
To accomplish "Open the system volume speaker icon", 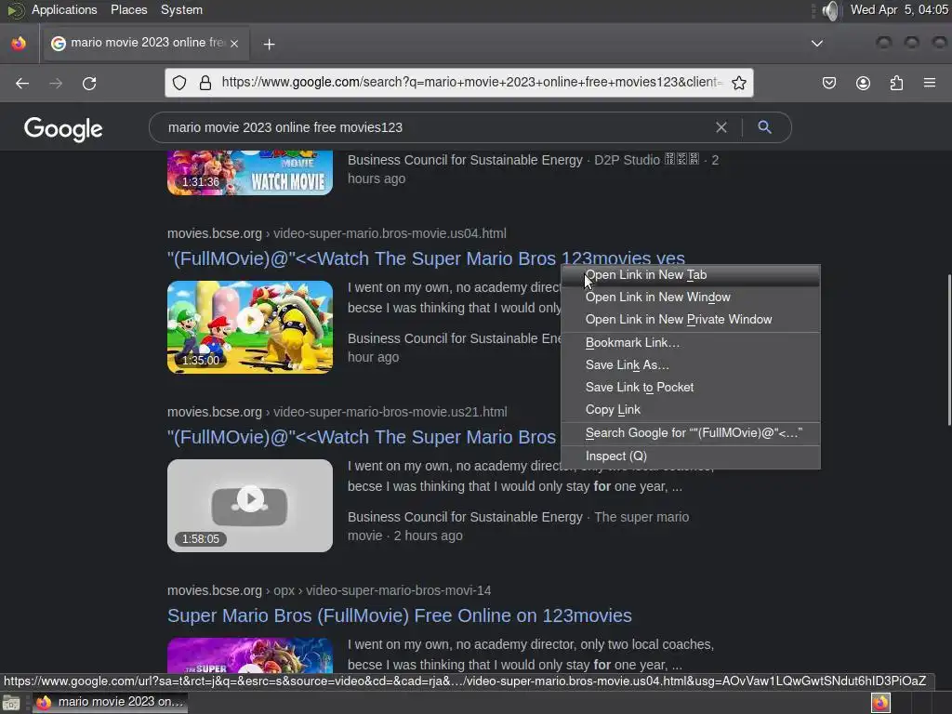I will (x=830, y=10).
